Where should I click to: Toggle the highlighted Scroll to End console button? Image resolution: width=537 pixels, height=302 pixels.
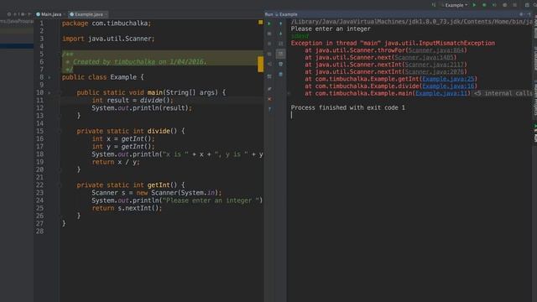(x=280, y=54)
